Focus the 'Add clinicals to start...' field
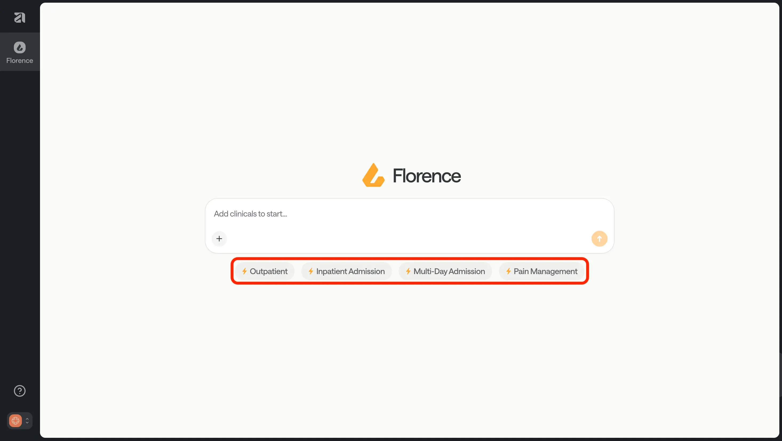This screenshot has width=782, height=441. tap(395, 214)
